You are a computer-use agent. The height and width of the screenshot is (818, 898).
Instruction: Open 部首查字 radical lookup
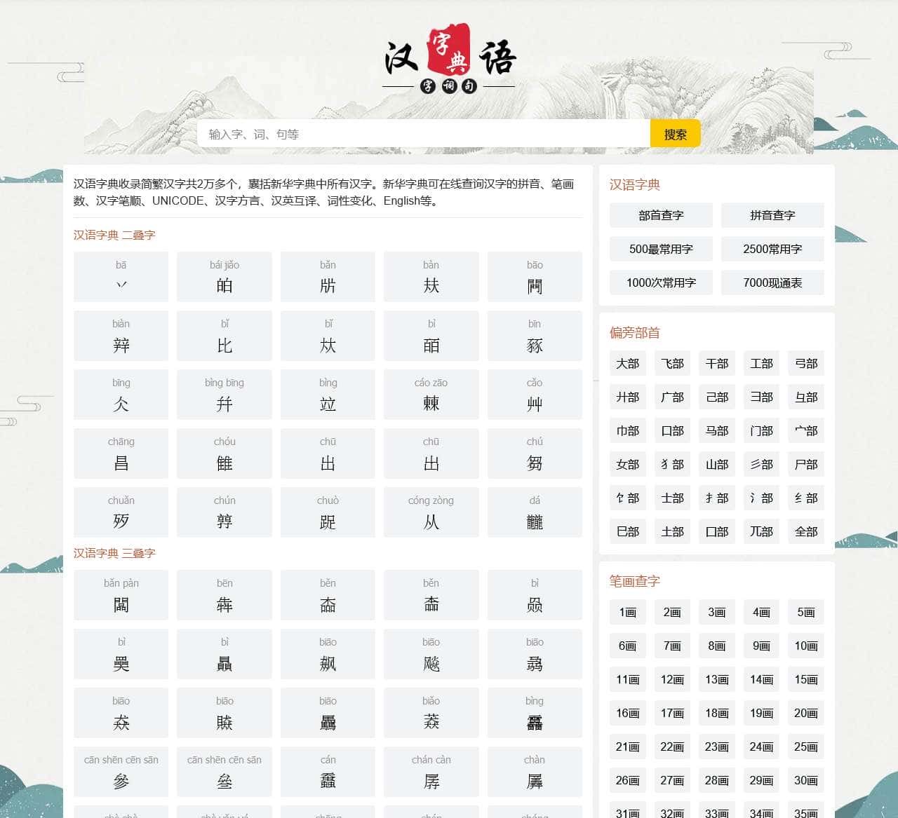(x=660, y=215)
